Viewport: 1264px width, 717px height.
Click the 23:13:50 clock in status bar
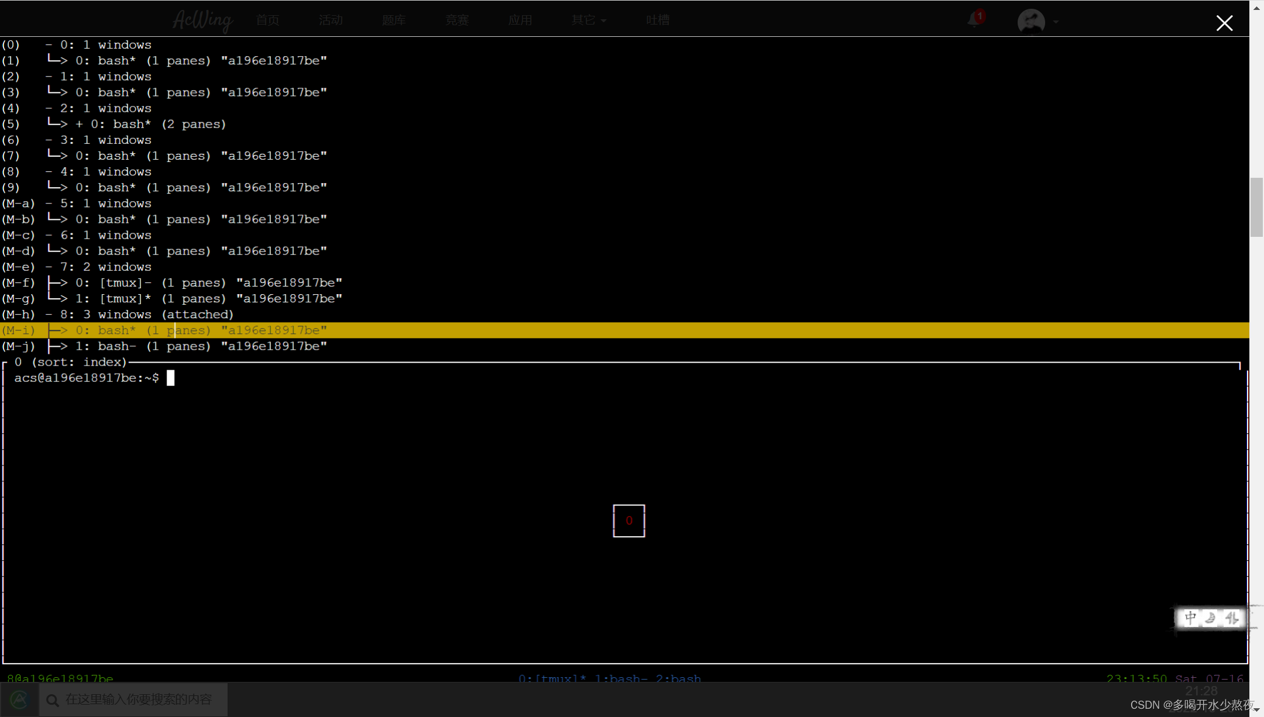click(x=1136, y=678)
